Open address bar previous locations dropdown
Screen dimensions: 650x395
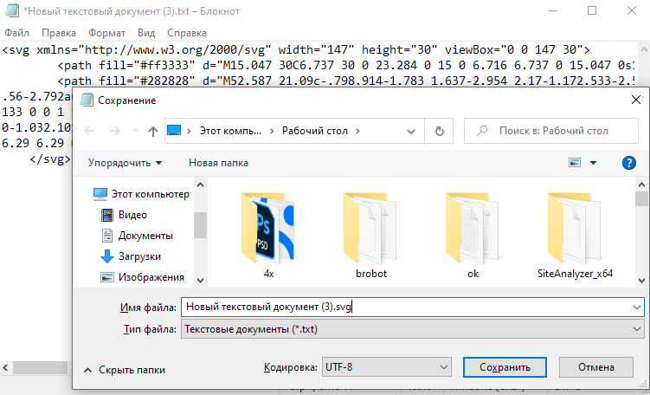click(x=411, y=132)
